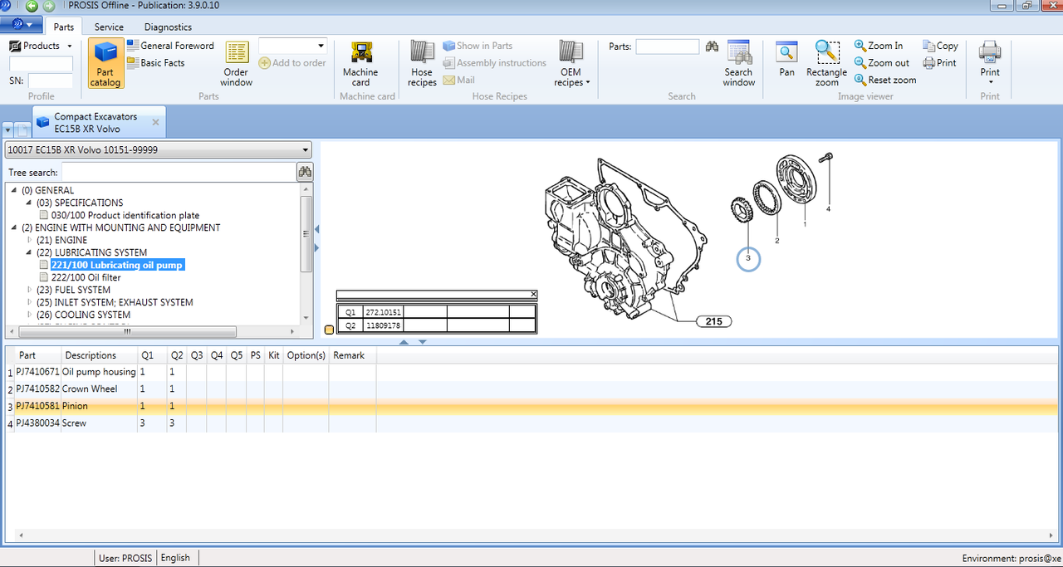The height and width of the screenshot is (567, 1063).
Task: Open the Machine card
Action: click(360, 64)
